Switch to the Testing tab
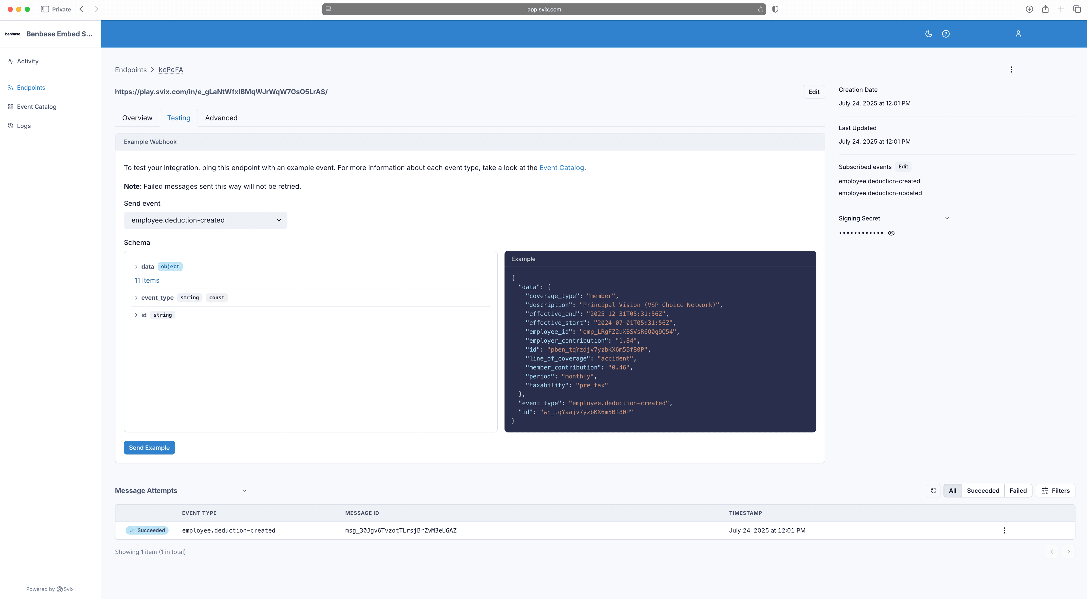The image size is (1087, 599). pos(179,118)
